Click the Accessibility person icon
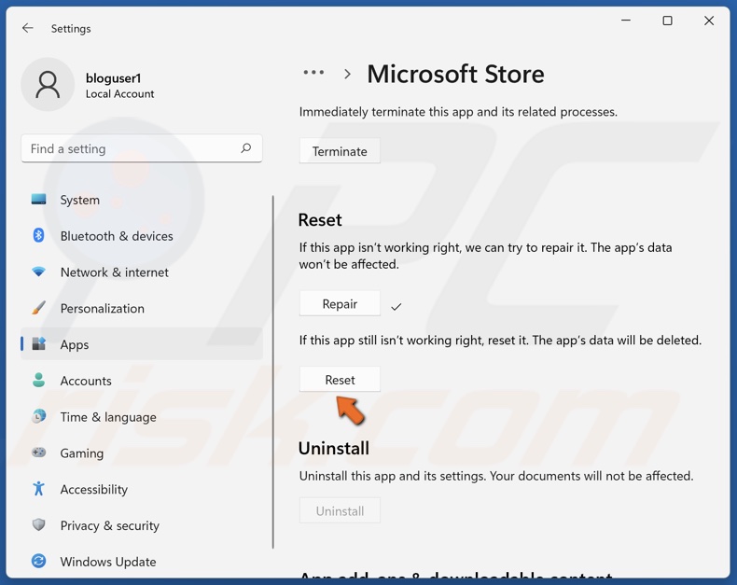The image size is (737, 585). click(38, 489)
